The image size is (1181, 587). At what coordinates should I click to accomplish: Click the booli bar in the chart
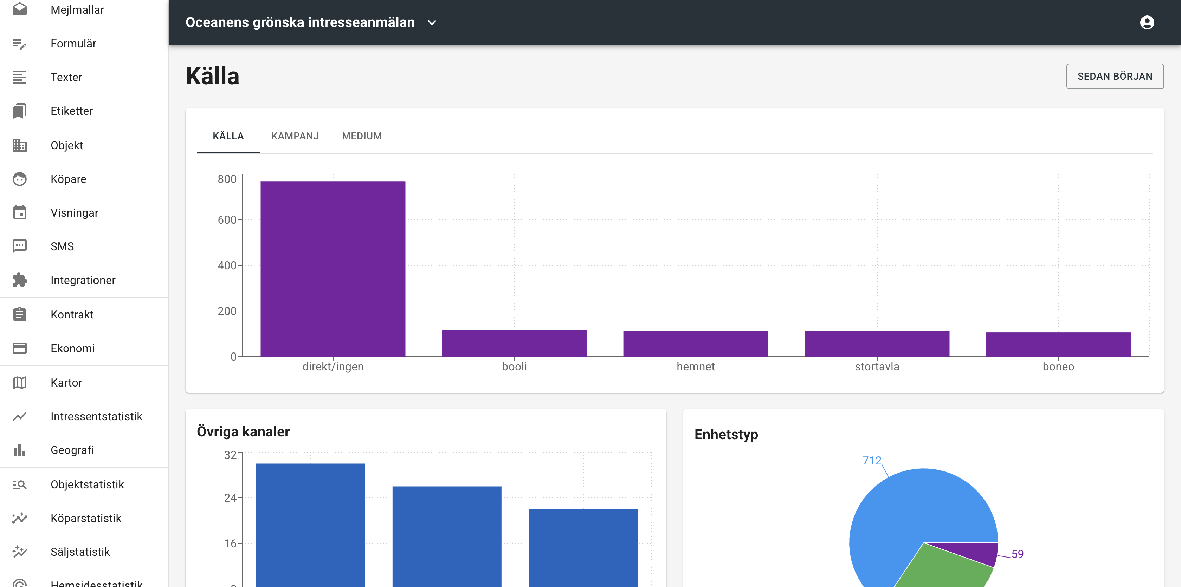point(514,343)
